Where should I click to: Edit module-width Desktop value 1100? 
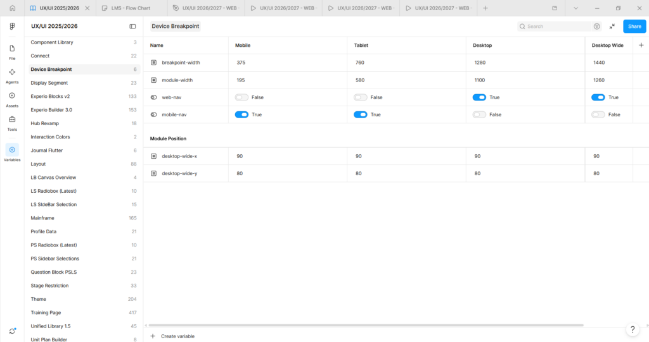[525, 80]
